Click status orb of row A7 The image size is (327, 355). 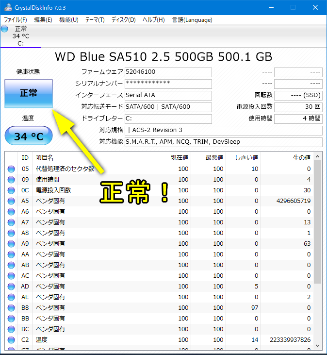(11, 222)
